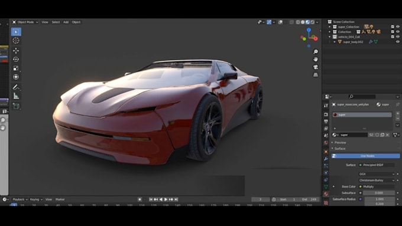Open View menu in viewport header
This screenshot has width=402, height=226.
pos(45,22)
